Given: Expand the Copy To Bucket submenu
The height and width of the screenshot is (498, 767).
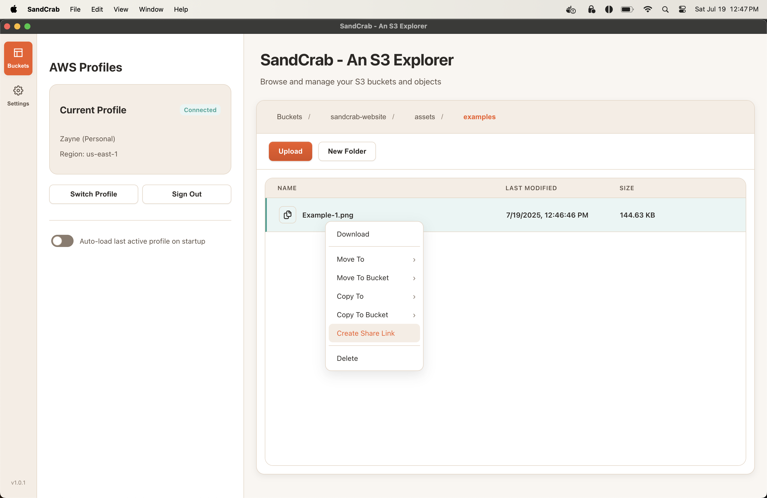Looking at the screenshot, I should point(374,315).
